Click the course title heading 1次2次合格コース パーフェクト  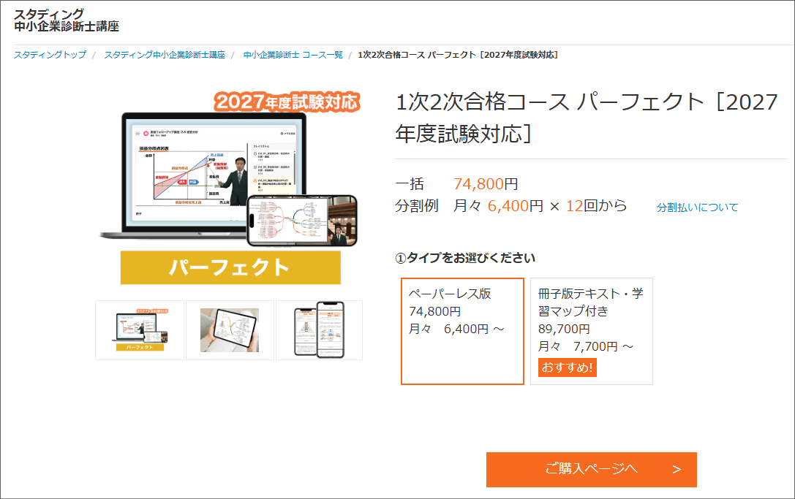[587, 118]
